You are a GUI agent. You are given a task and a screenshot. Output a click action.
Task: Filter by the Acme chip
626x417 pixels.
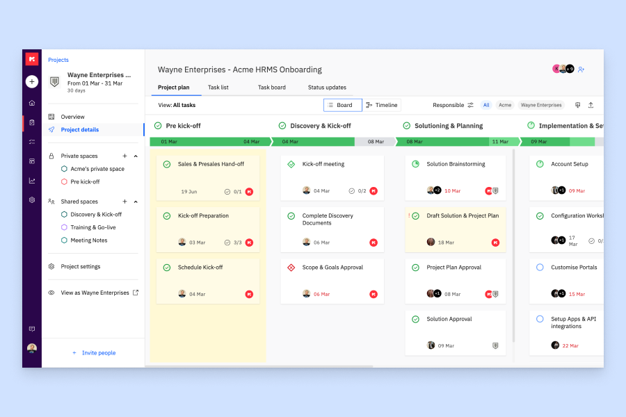505,105
